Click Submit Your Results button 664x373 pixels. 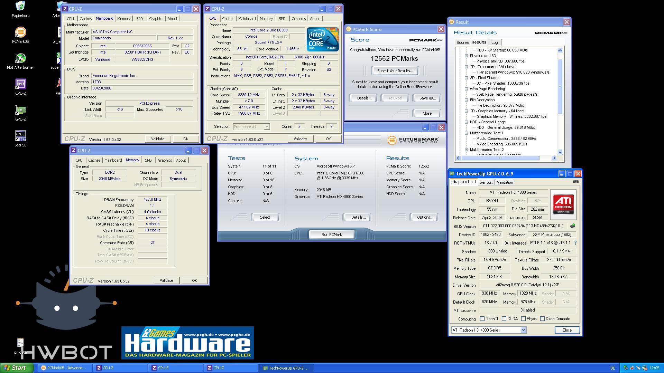395,71
